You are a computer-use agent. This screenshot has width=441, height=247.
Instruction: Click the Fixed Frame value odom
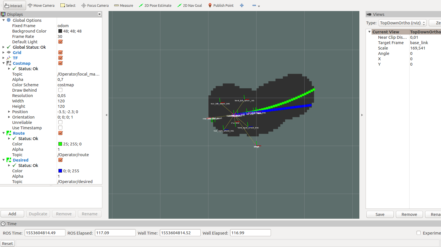coord(63,25)
